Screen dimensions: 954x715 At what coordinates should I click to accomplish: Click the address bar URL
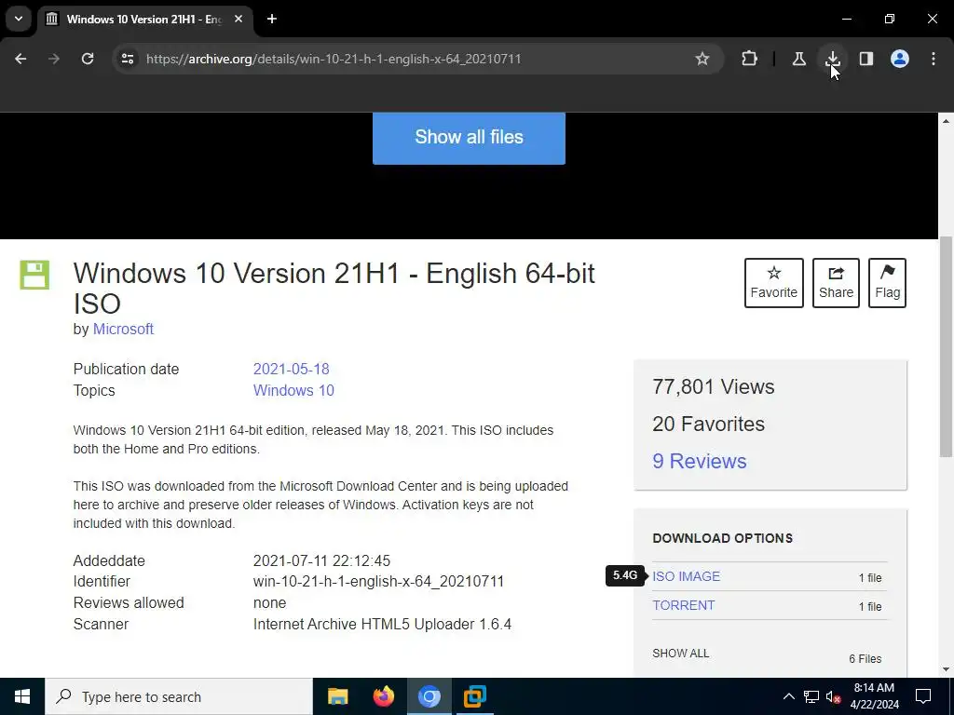click(334, 59)
